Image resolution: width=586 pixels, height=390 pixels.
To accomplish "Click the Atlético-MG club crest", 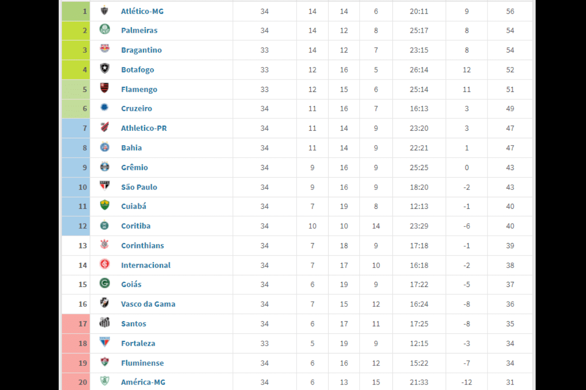I will click(104, 11).
